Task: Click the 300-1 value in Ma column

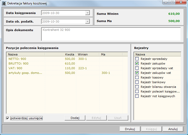Action: 106,73
